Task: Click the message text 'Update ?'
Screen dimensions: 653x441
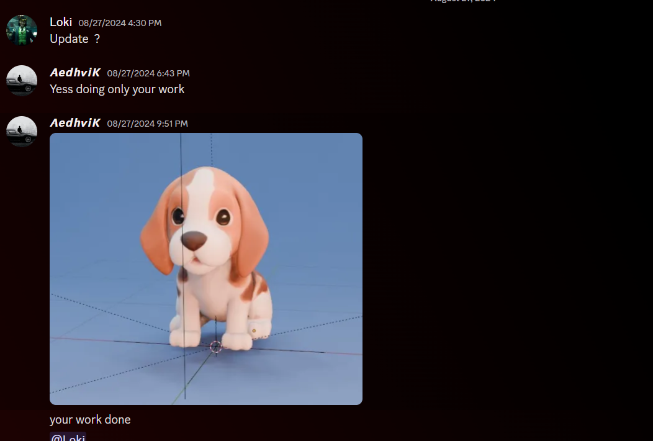Action: [75, 39]
